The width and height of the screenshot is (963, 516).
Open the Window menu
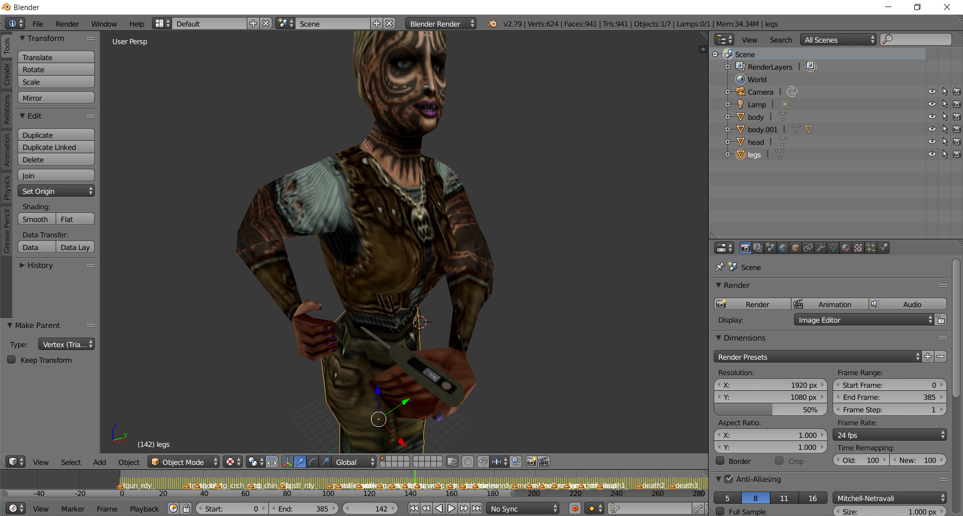tap(104, 24)
